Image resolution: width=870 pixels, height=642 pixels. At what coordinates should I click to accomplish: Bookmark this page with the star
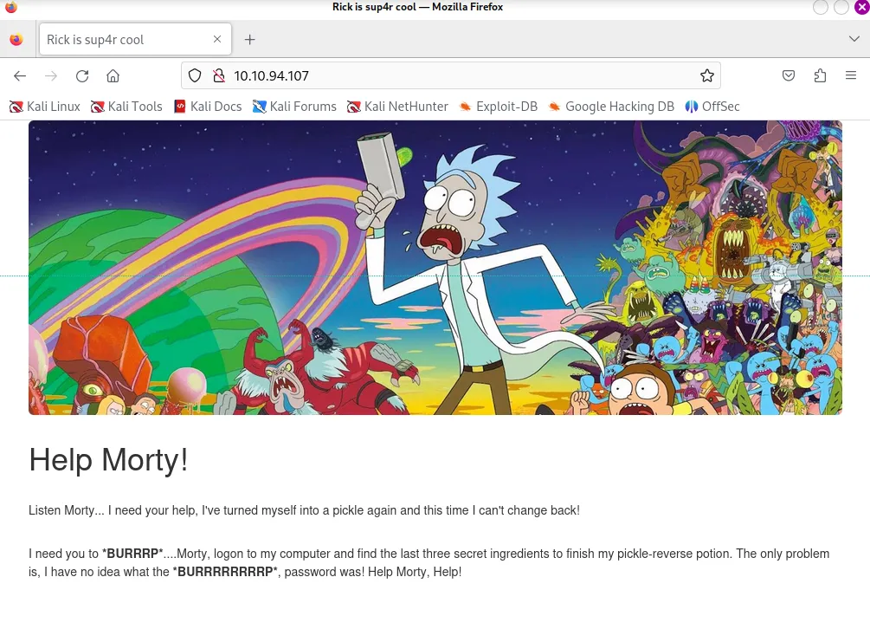(x=707, y=75)
